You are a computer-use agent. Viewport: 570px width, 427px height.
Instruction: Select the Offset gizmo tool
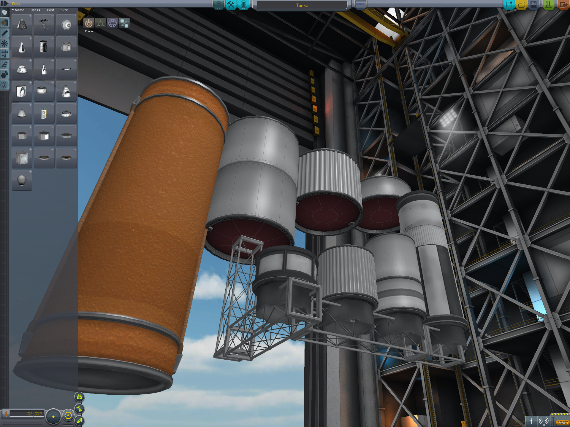pos(100,23)
